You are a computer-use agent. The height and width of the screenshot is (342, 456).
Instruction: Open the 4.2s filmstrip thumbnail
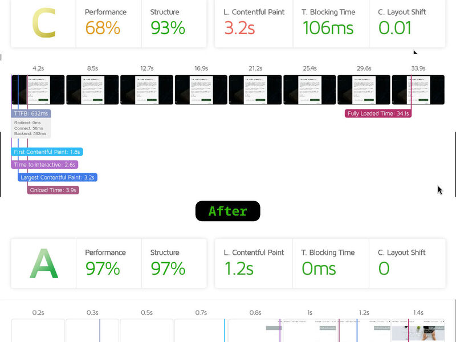(38, 88)
